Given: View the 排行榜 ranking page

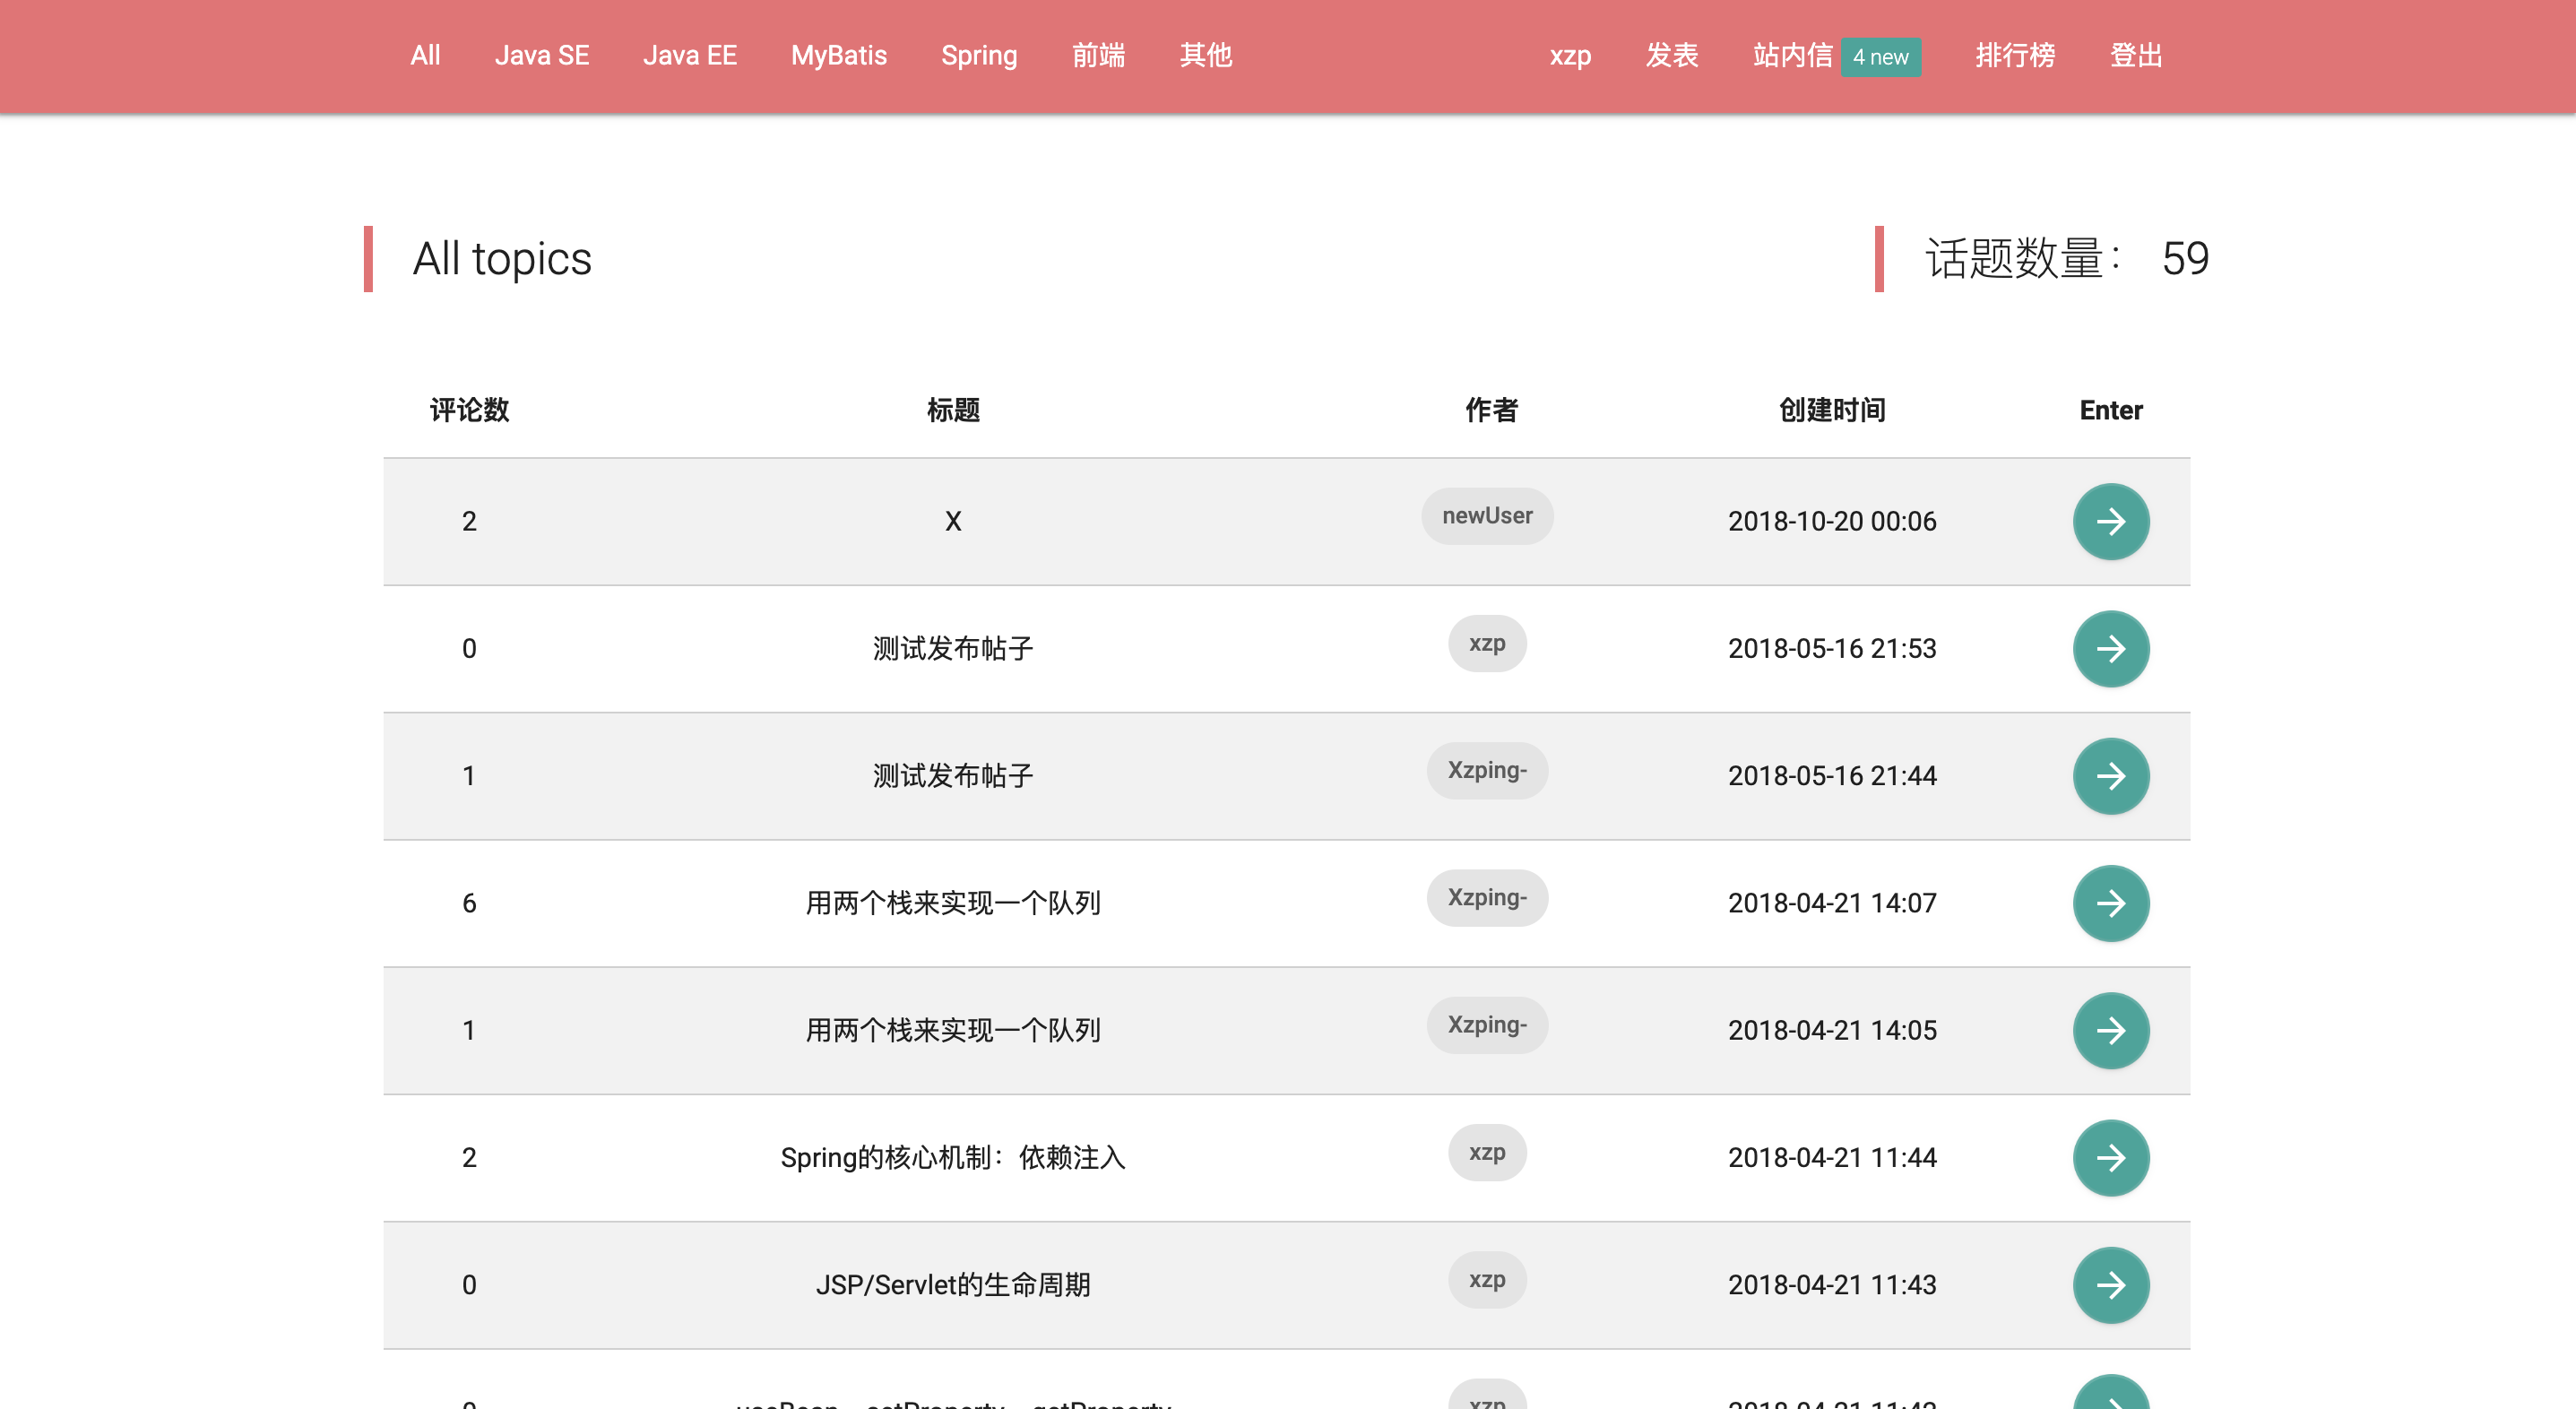Looking at the screenshot, I should (x=2014, y=55).
